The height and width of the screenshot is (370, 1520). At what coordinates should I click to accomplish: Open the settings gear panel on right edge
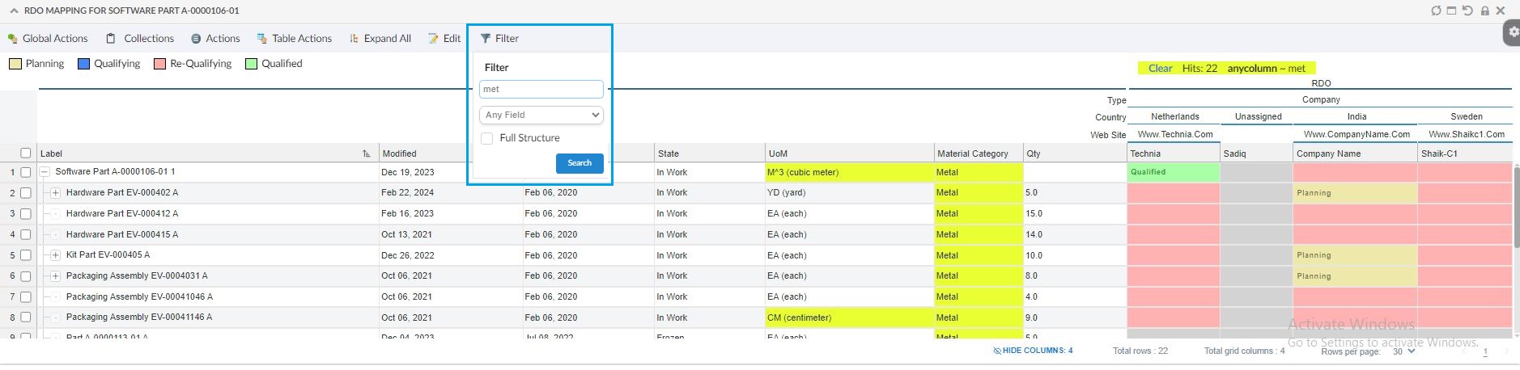pos(1512,32)
